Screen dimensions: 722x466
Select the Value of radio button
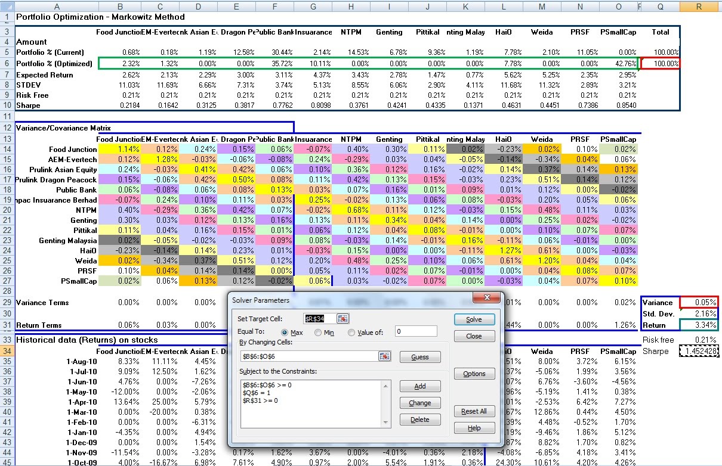click(351, 333)
